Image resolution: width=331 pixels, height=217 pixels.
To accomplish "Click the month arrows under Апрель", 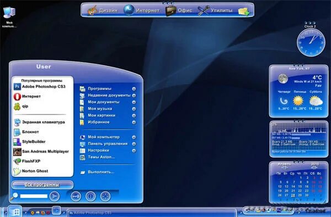I will point(285,168).
